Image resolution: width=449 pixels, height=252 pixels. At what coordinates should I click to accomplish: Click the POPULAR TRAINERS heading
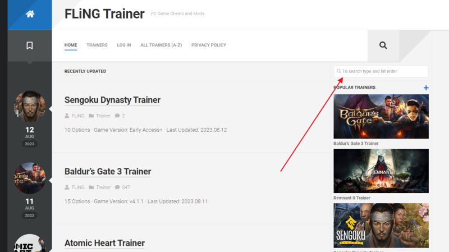355,88
